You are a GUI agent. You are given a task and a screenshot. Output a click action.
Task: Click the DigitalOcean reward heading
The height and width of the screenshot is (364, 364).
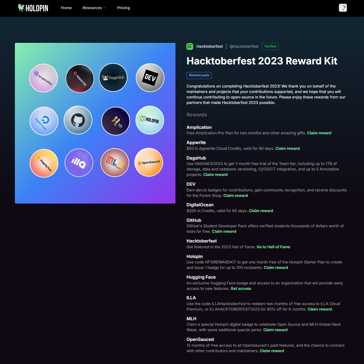[200, 205]
